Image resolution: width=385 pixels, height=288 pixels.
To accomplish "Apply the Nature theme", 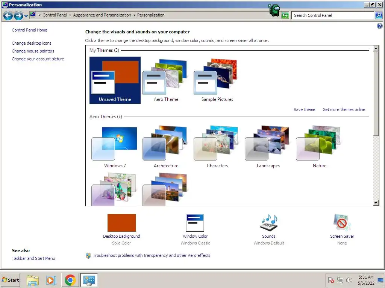I will coord(319,147).
